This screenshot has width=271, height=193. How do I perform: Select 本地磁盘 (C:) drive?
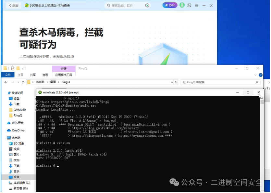[x=19, y=183]
